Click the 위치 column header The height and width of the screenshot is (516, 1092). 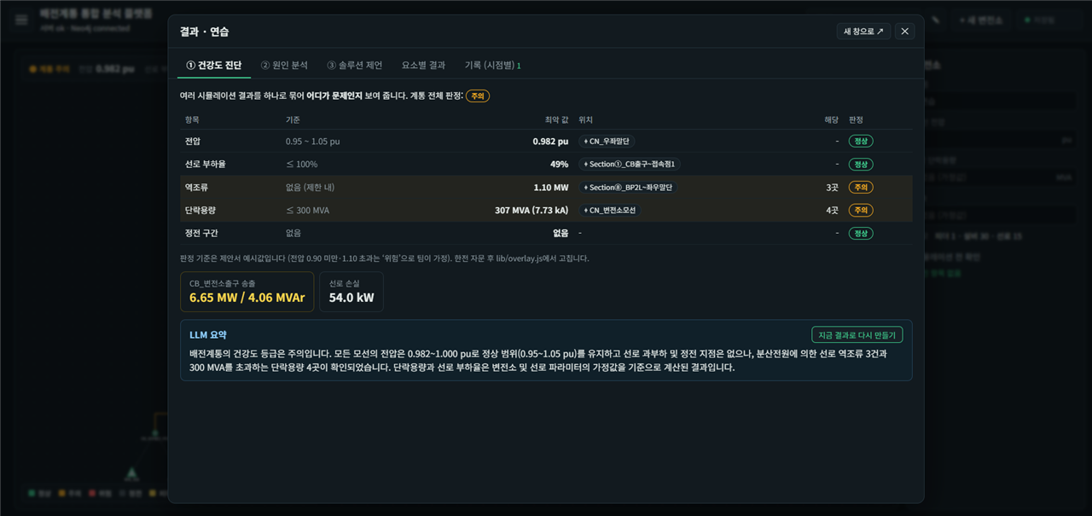[x=586, y=120]
